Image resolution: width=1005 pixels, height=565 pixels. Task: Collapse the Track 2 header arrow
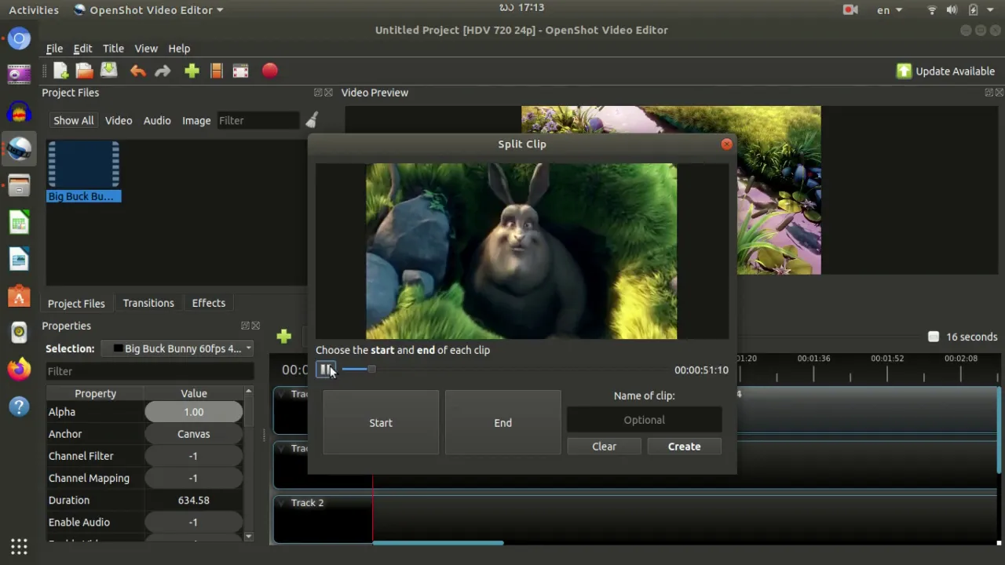click(281, 503)
